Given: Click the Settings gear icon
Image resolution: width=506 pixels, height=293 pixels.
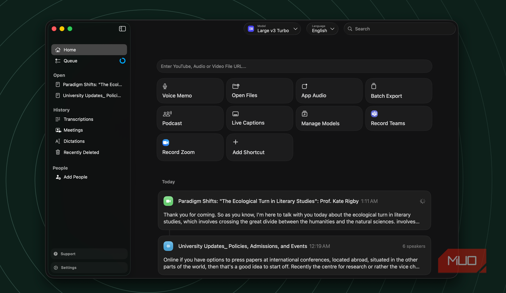Looking at the screenshot, I should coord(56,268).
